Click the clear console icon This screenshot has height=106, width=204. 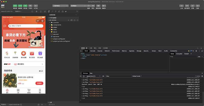[x=84, y=76]
